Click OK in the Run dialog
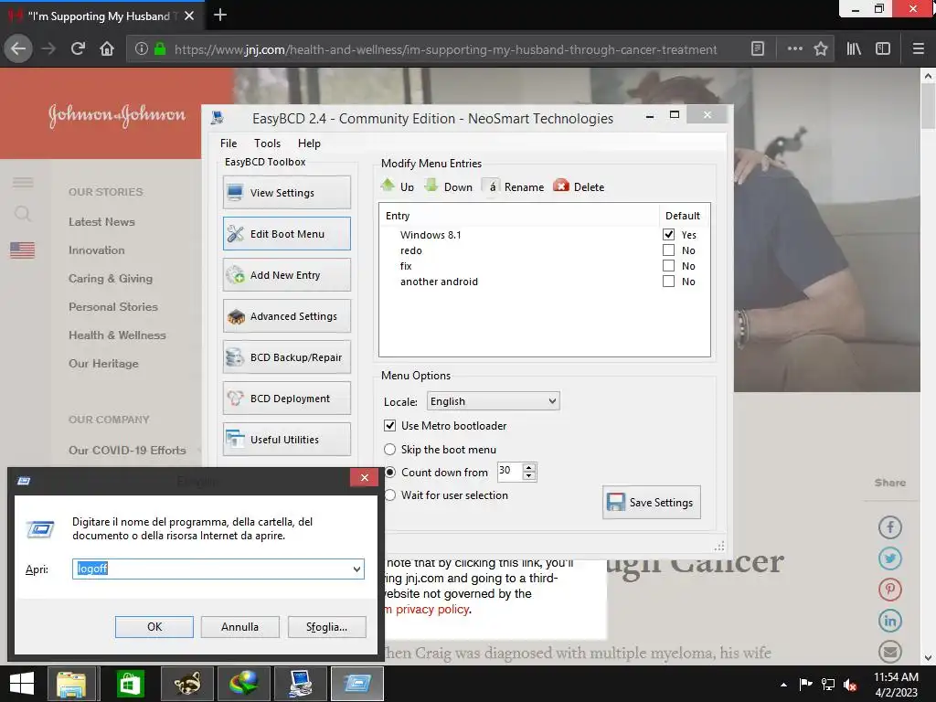The height and width of the screenshot is (702, 936). click(x=154, y=627)
